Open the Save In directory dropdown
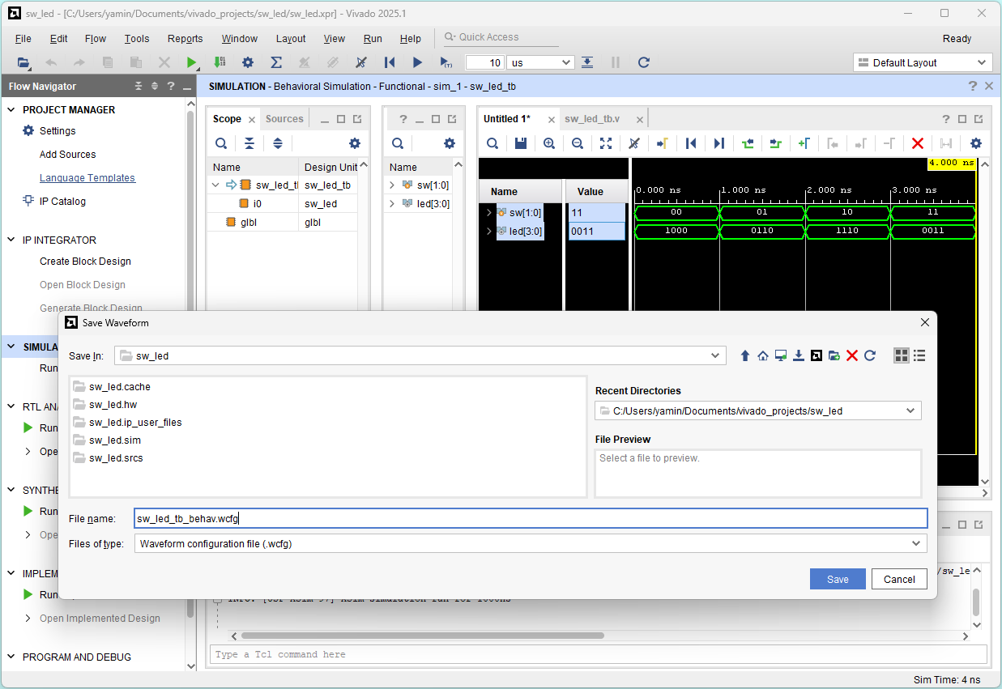Screen dimensions: 1002x689 (714, 355)
